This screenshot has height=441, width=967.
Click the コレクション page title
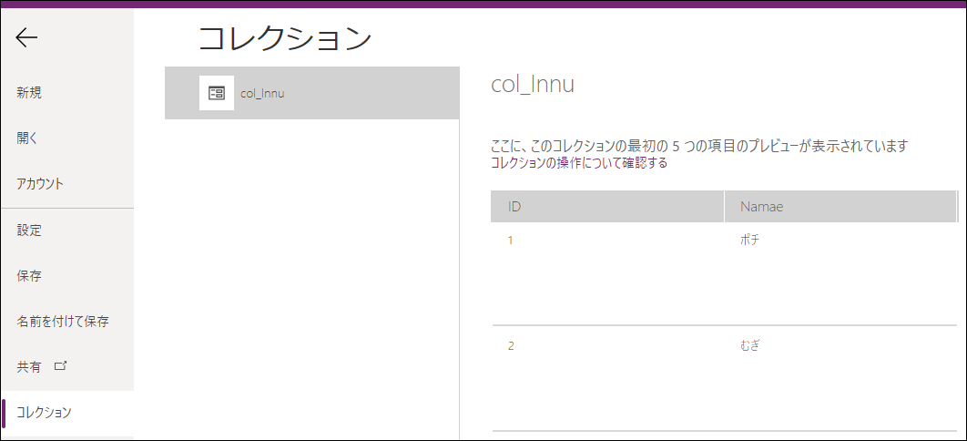click(x=286, y=38)
